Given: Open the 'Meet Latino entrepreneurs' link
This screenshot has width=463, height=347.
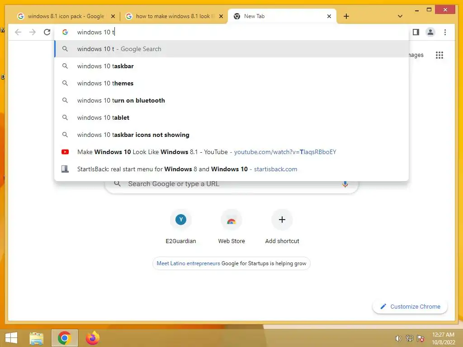Looking at the screenshot, I should tap(188, 263).
